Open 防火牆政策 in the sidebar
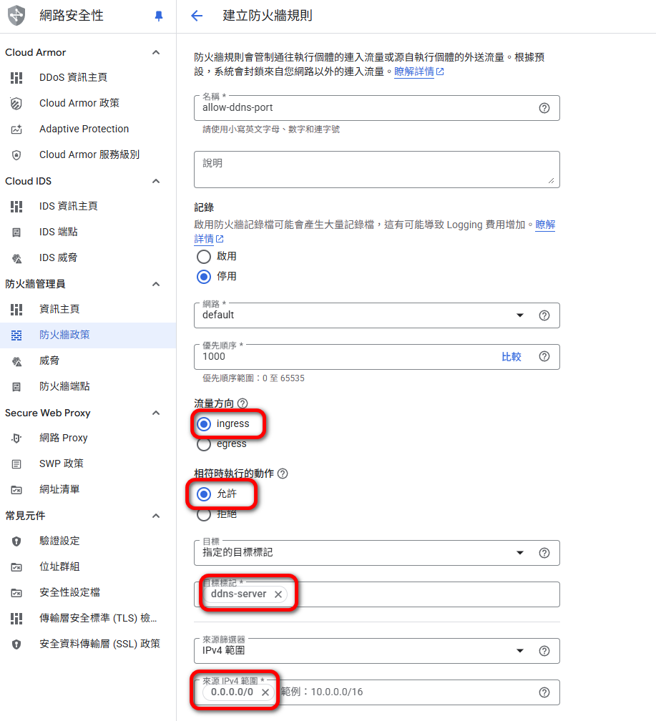Viewport: 656px width, 721px height. pyautogui.click(x=64, y=335)
